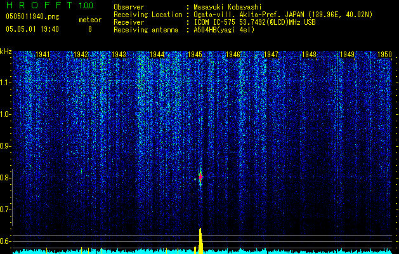
Task: Click the 1.1 kHz axis label
Action: point(6,83)
